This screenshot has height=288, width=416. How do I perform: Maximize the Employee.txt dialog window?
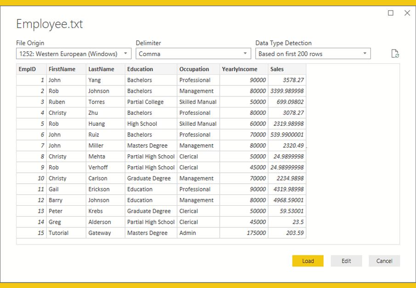(x=391, y=13)
